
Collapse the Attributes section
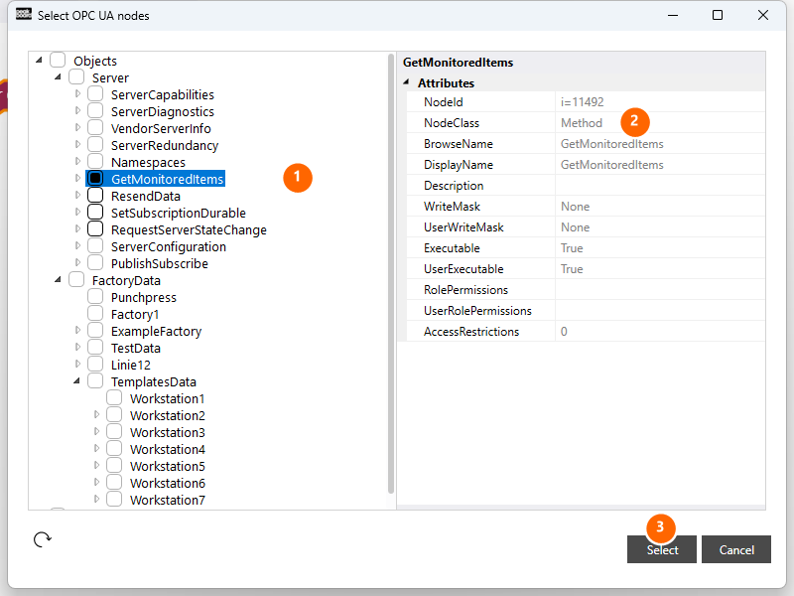coord(406,82)
